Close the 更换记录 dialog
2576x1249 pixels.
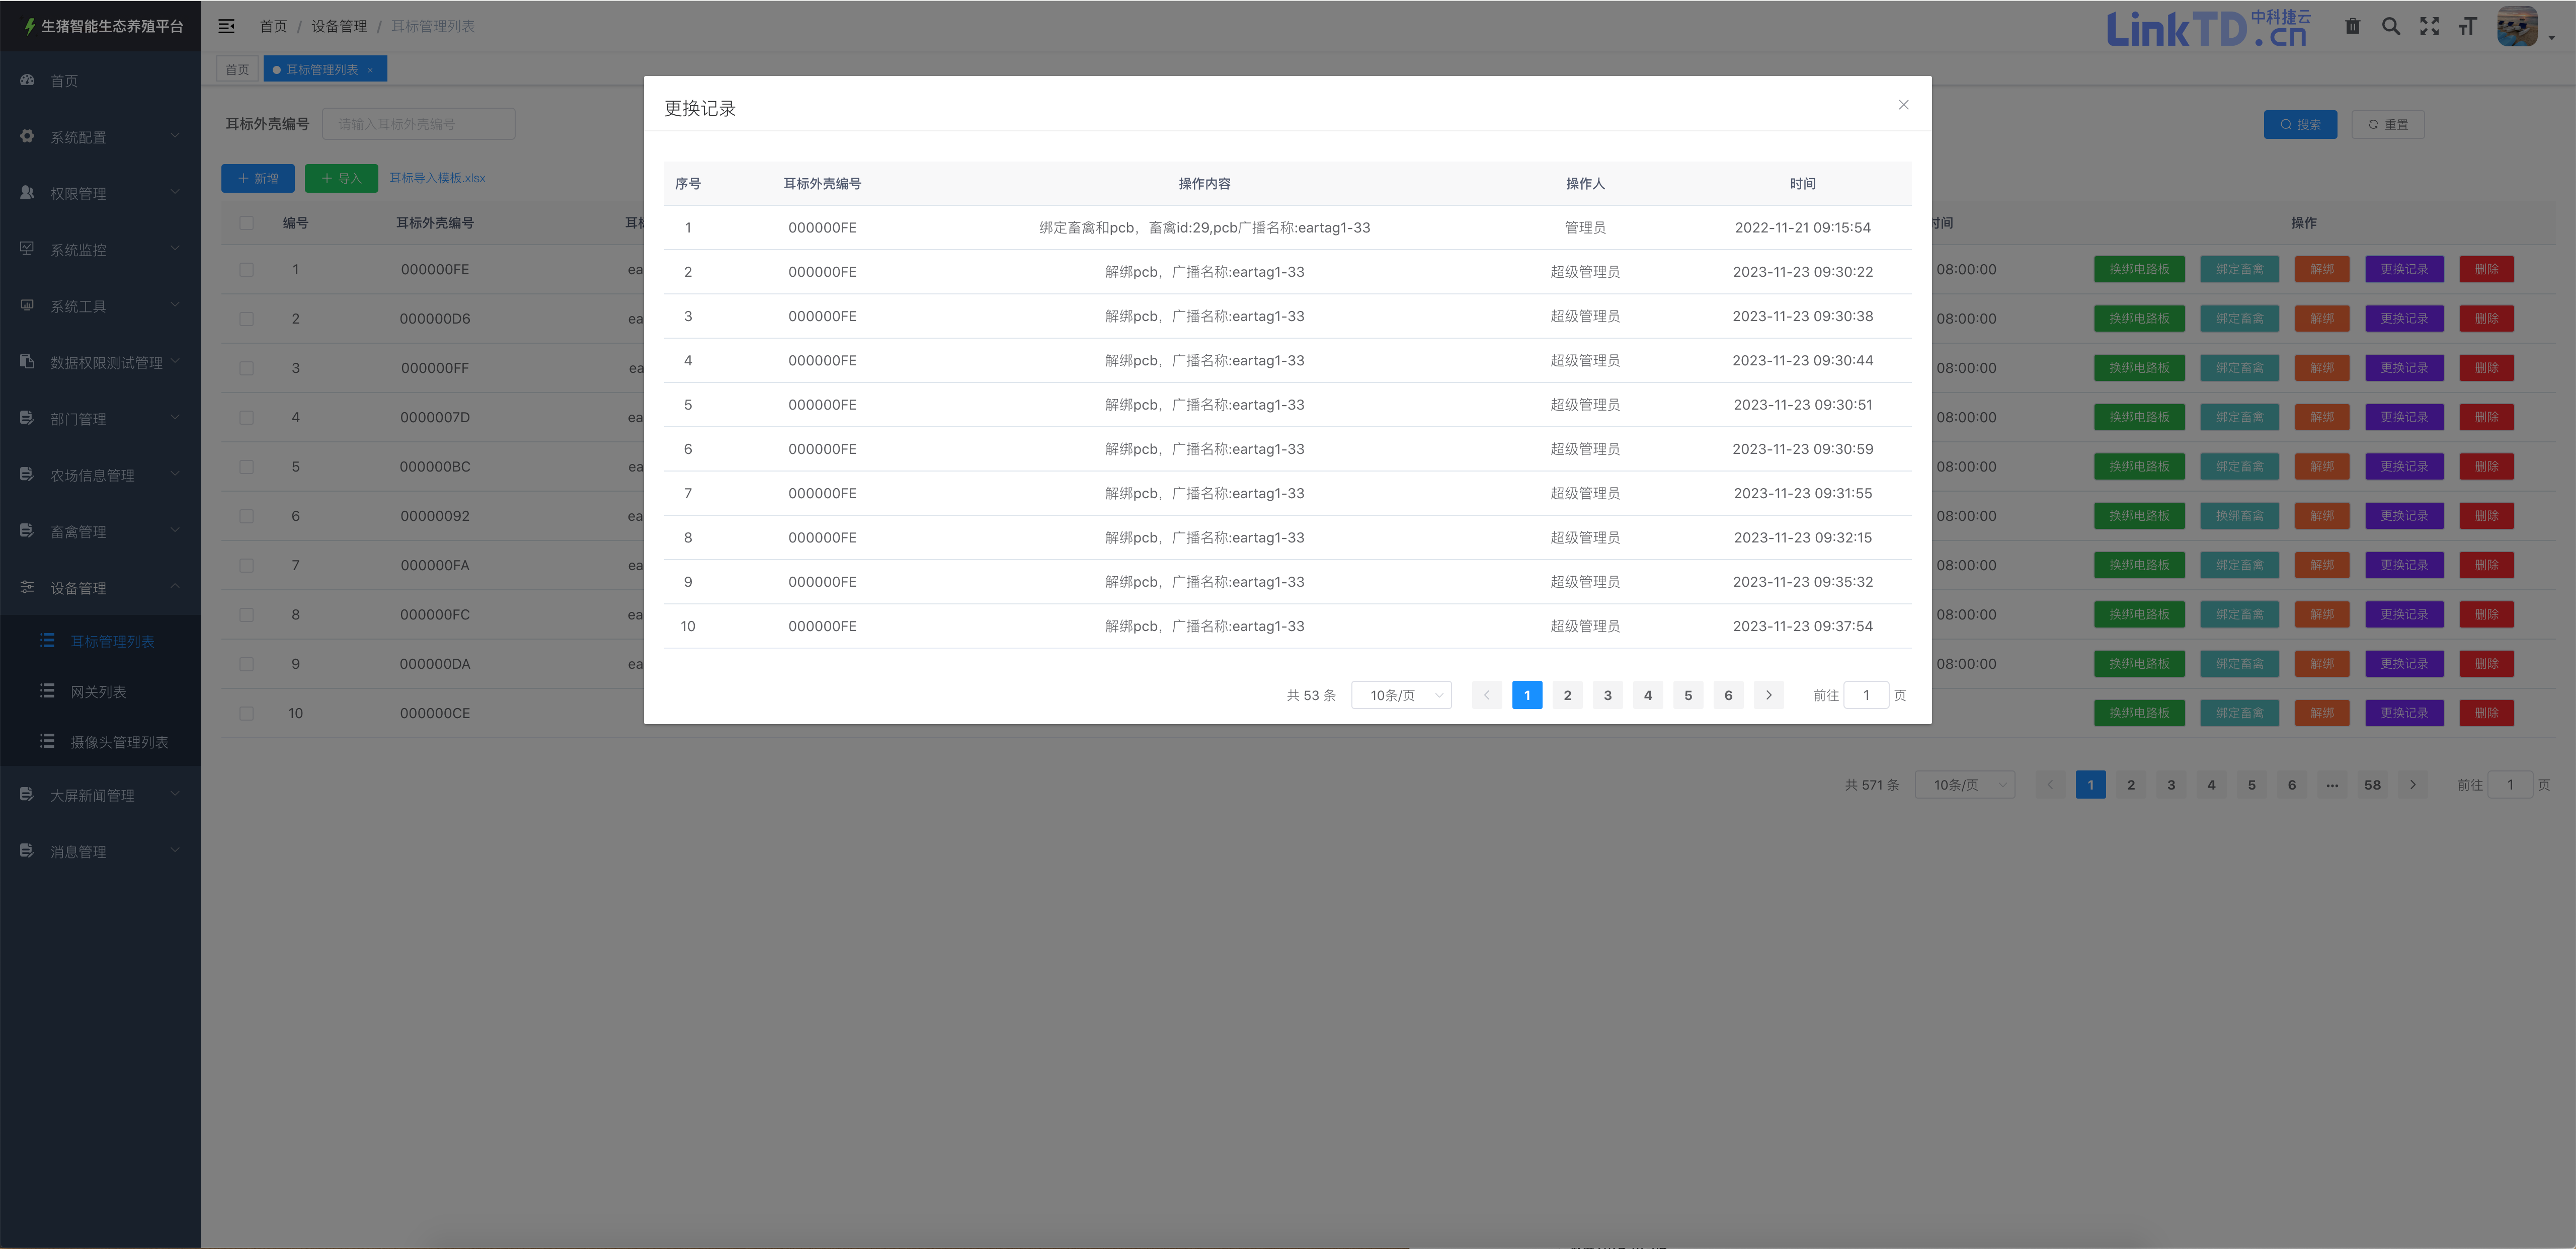point(1903,105)
